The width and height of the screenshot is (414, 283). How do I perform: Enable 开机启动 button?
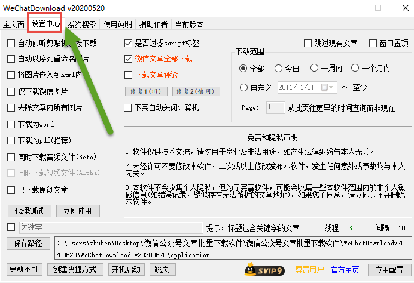click(x=126, y=269)
